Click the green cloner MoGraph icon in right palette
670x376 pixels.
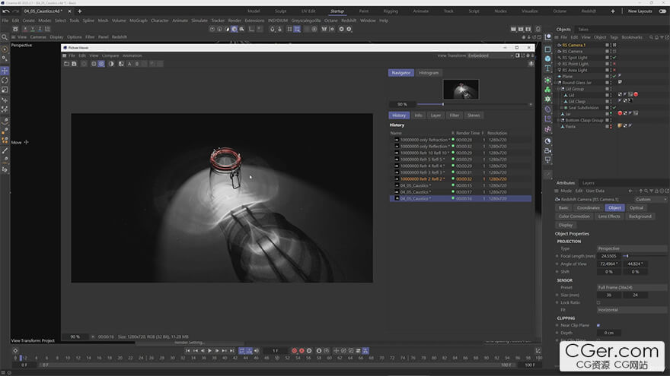click(x=547, y=90)
